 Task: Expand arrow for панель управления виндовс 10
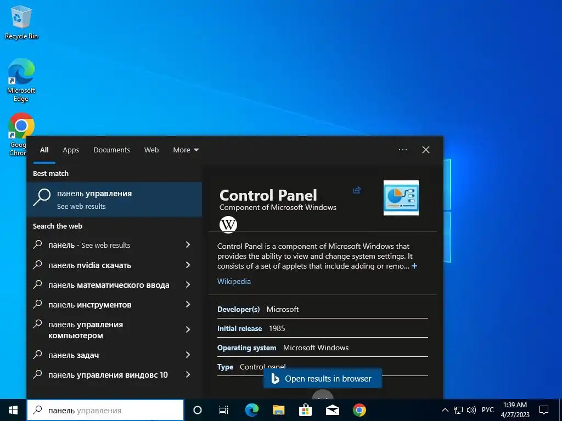click(188, 374)
